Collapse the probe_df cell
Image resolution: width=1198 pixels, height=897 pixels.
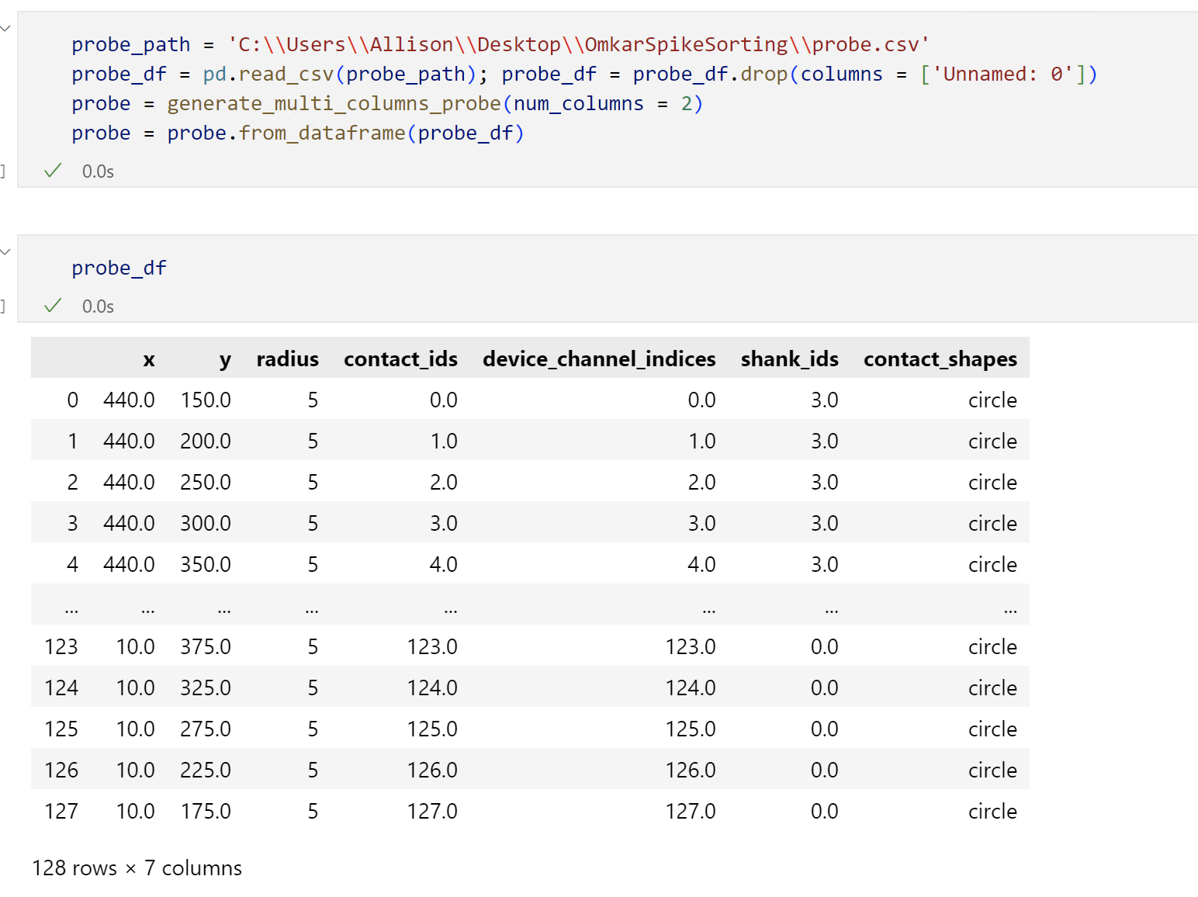[5, 251]
